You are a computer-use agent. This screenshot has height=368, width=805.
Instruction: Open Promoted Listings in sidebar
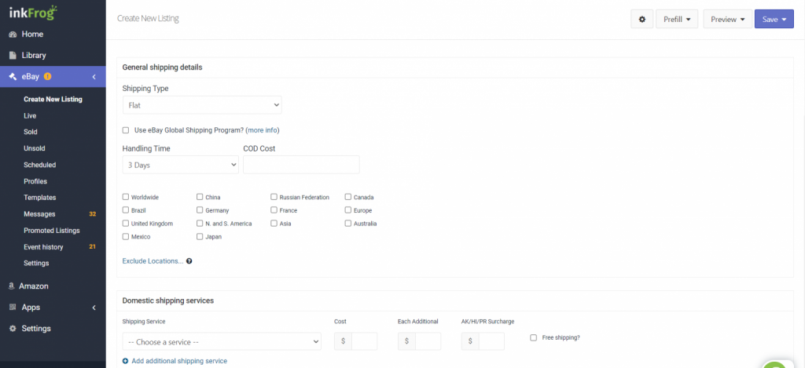coord(51,231)
